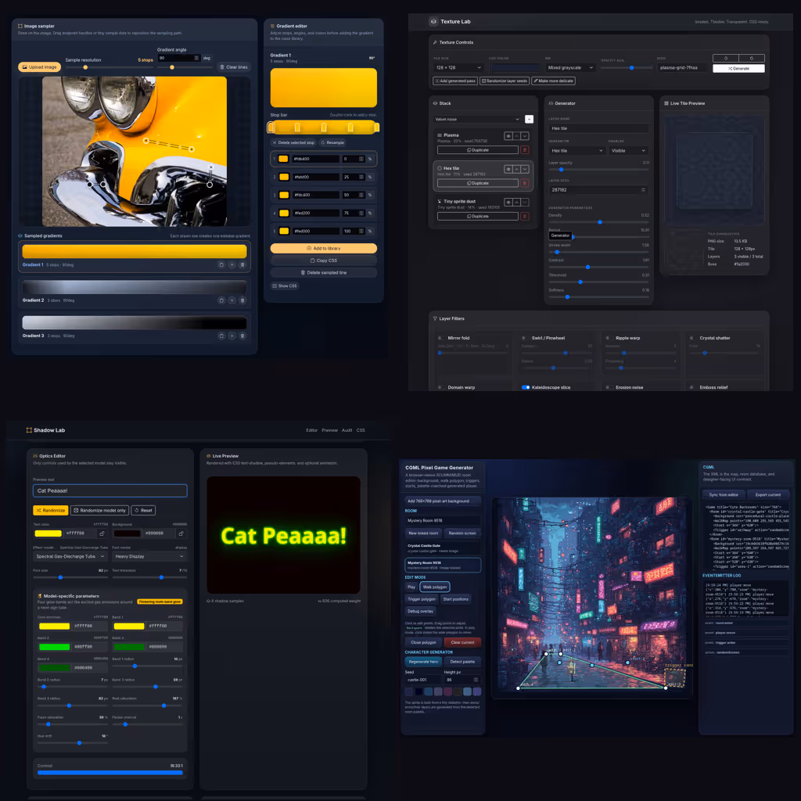Toggle visibility of Tiny sprite dust layer
This screenshot has width=801, height=801.
tap(508, 203)
